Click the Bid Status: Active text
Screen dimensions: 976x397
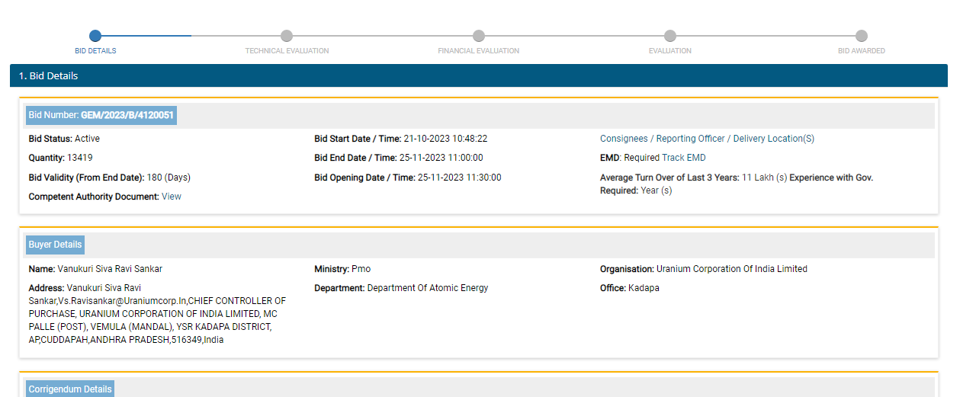[64, 139]
